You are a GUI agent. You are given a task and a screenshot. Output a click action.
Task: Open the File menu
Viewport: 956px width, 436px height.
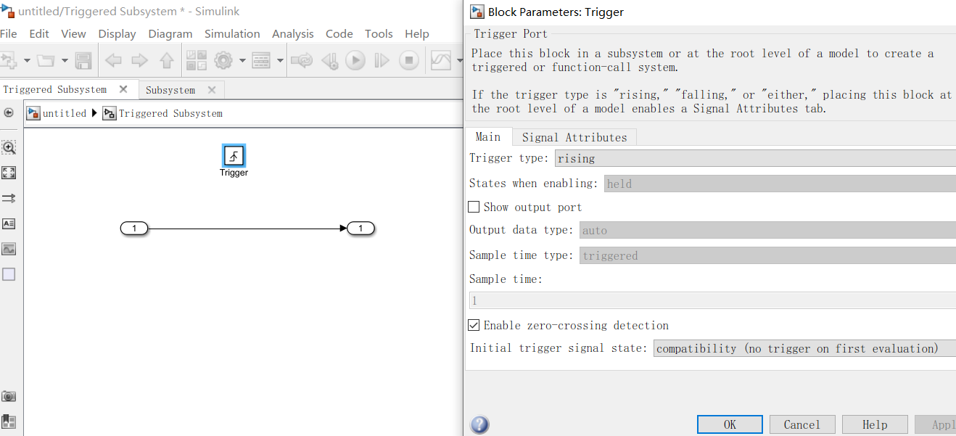[x=9, y=33]
